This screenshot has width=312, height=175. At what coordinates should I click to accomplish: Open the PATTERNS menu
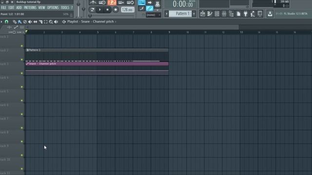pyautogui.click(x=30, y=8)
